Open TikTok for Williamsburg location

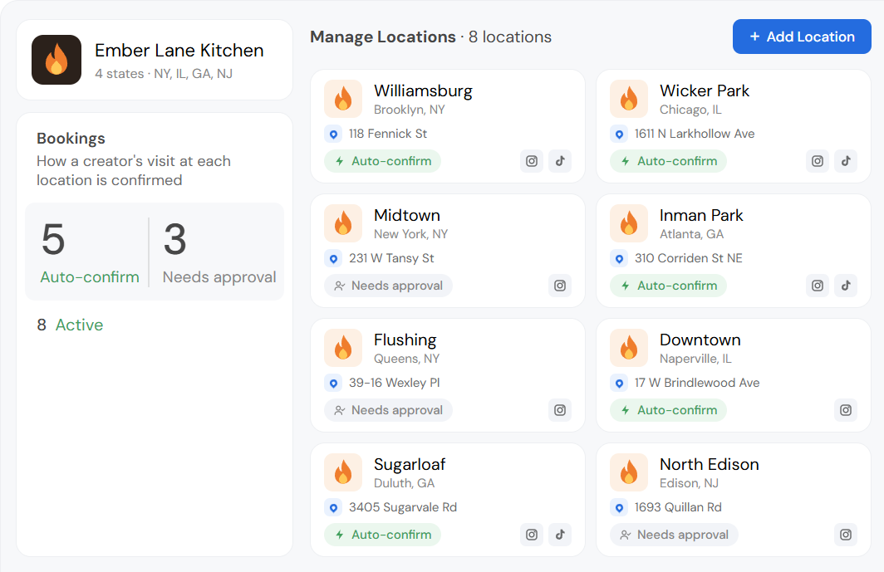[x=560, y=161]
